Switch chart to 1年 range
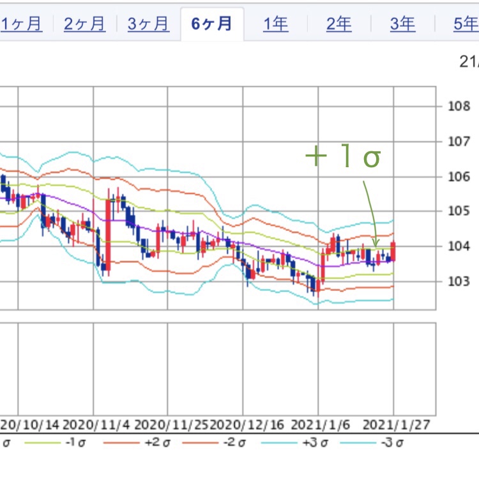Screen dimensions: 479x478 click(x=275, y=24)
